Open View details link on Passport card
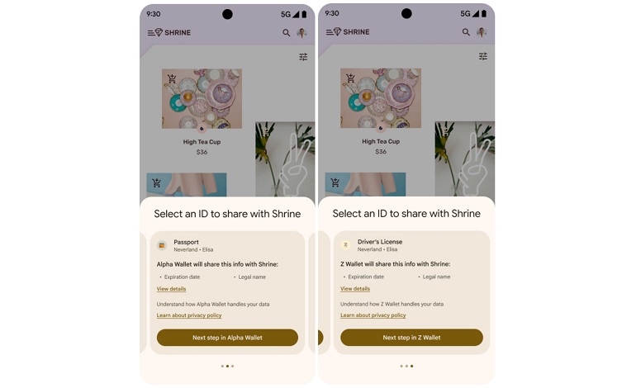The width and height of the screenshot is (636, 388). coord(171,289)
